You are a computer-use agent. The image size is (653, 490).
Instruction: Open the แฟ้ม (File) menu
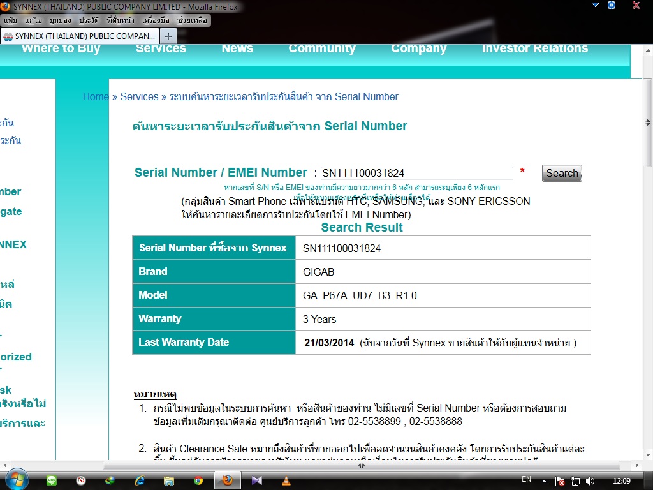tap(10, 20)
